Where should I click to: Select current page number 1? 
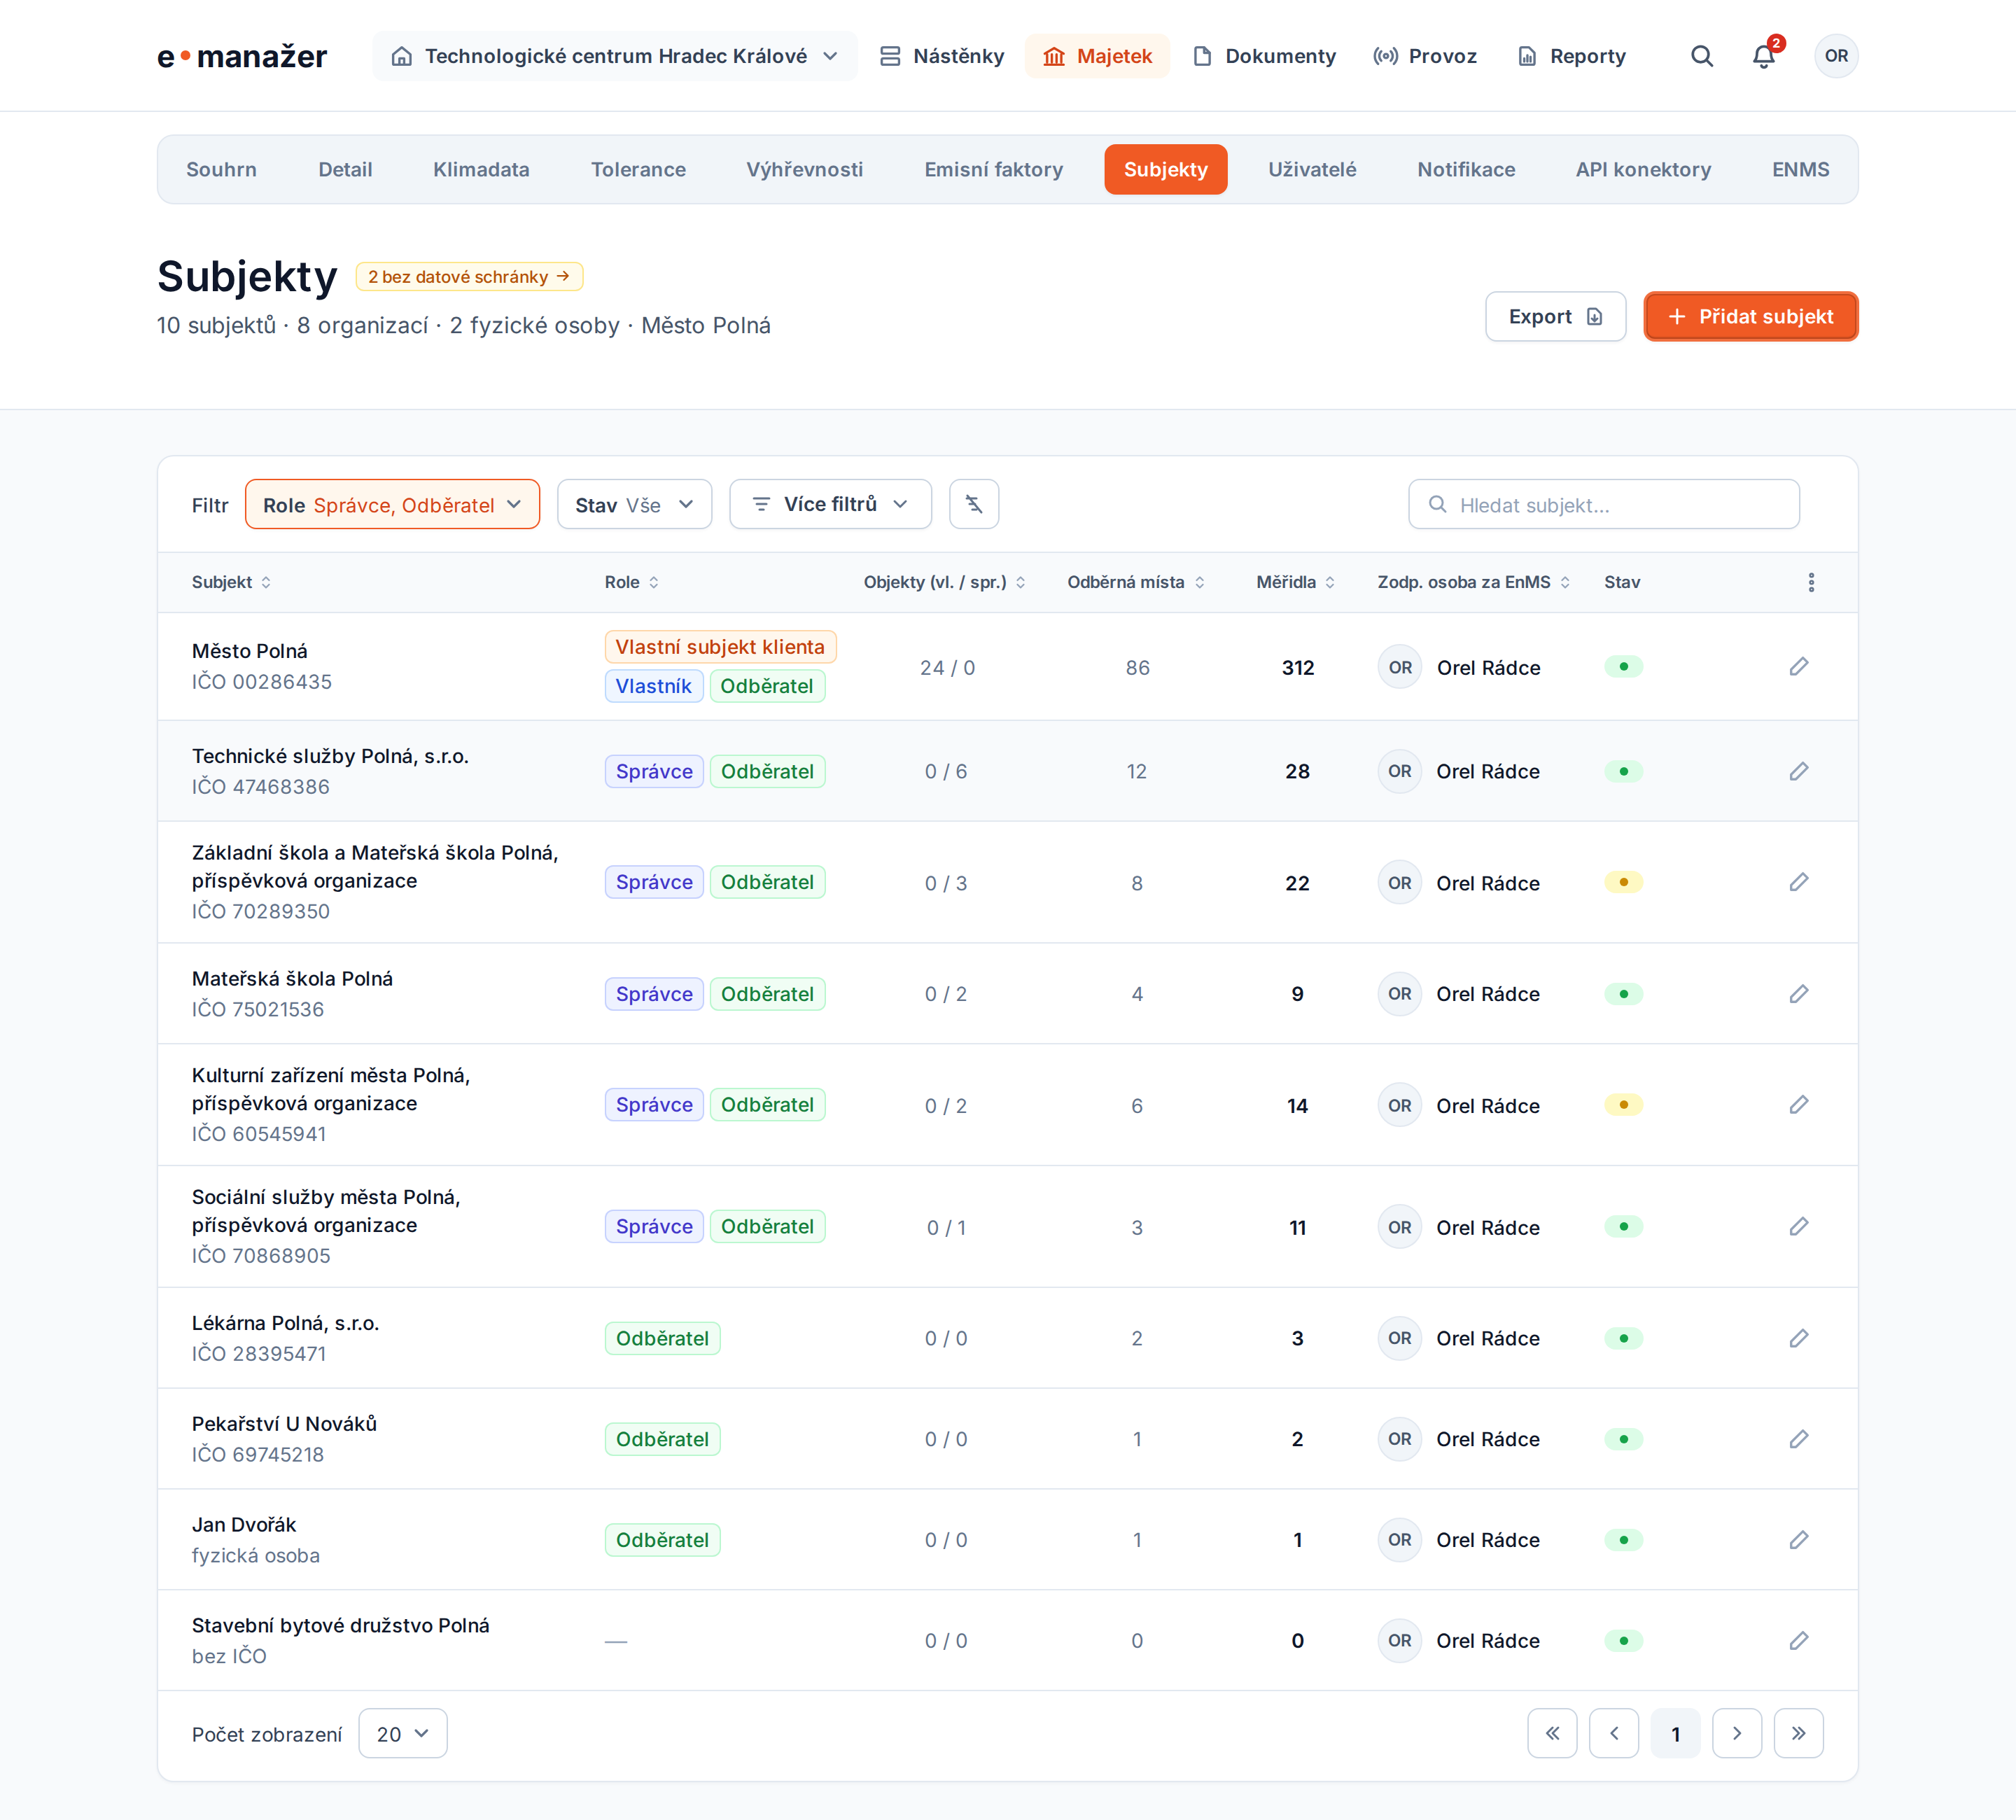click(1676, 1733)
